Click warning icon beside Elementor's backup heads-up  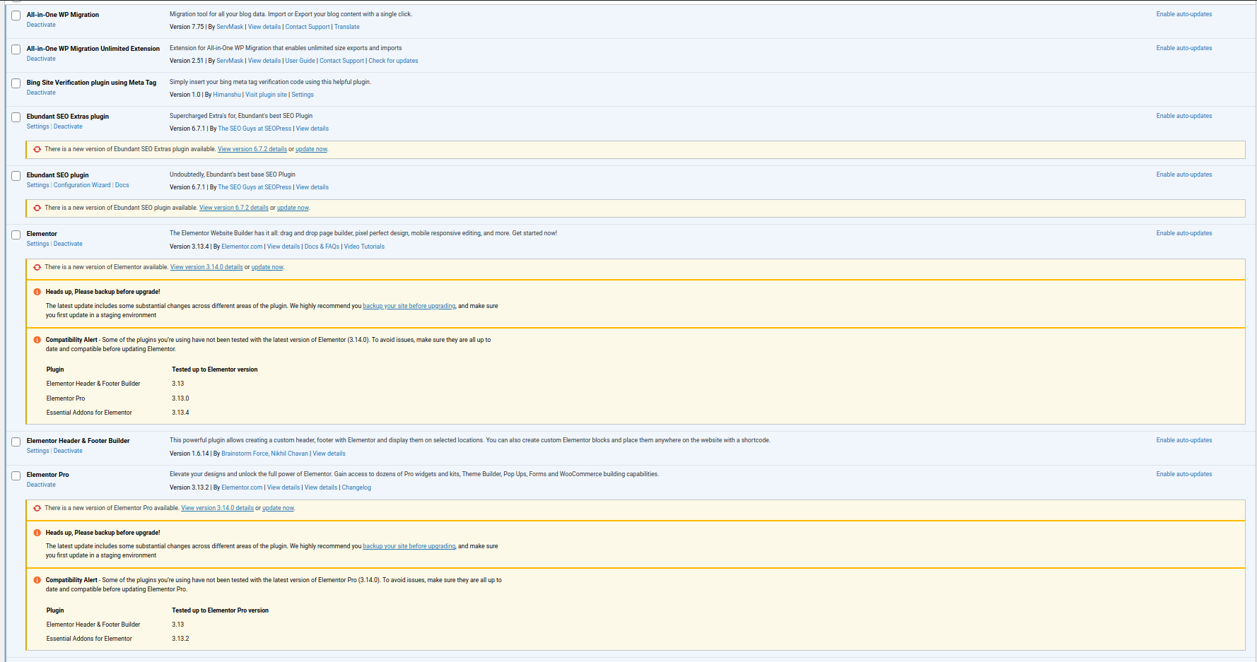[37, 292]
